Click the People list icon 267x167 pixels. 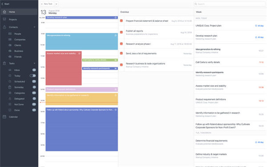tap(10, 34)
